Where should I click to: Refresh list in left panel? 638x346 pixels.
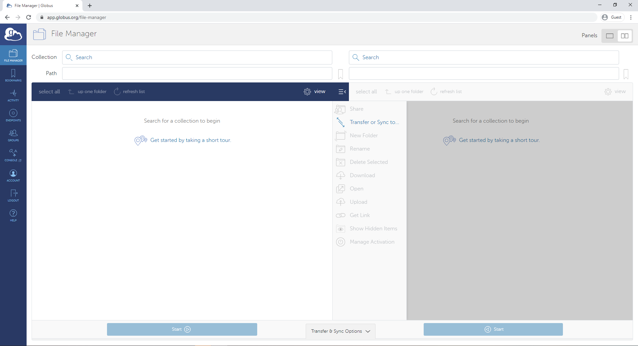point(130,92)
